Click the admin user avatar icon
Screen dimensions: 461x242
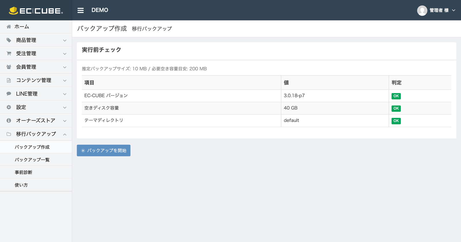point(422,10)
